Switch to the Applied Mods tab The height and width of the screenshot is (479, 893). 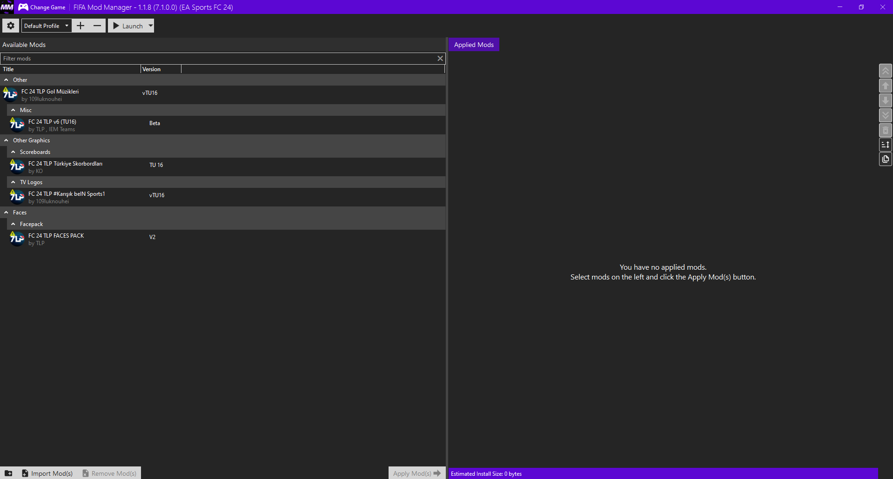pyautogui.click(x=474, y=45)
